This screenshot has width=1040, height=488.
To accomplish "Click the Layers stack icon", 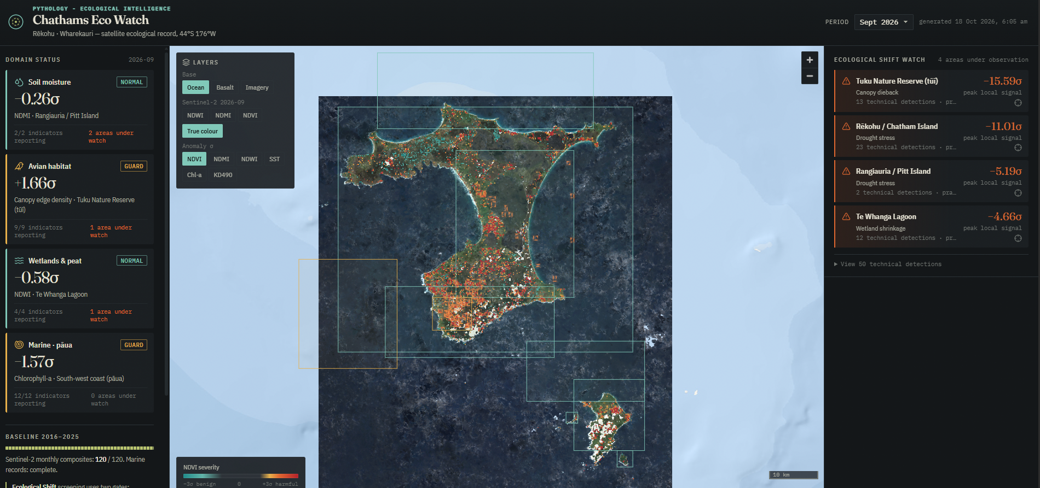I will (186, 62).
